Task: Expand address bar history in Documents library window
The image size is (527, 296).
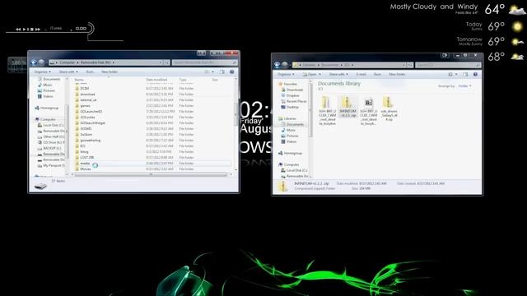Action: pos(403,65)
